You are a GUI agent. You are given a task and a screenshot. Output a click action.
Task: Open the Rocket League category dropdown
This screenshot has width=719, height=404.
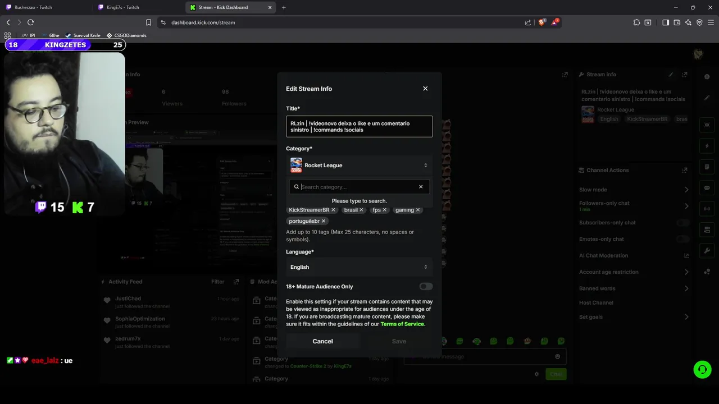click(359, 166)
